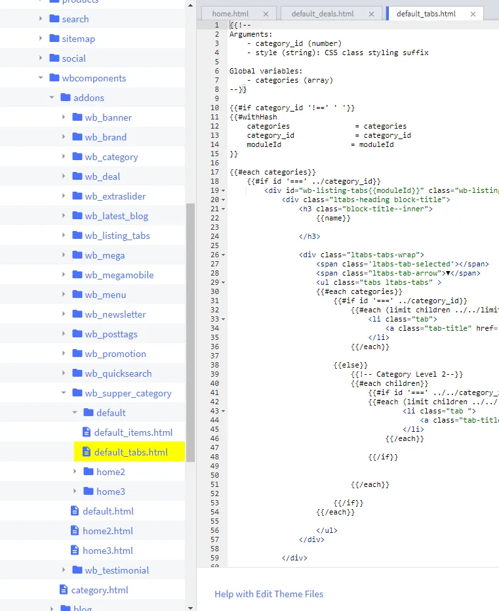This screenshot has width=499, height=611.
Task: Click the folder icon for wb_listing_tabs
Action: (x=76, y=236)
